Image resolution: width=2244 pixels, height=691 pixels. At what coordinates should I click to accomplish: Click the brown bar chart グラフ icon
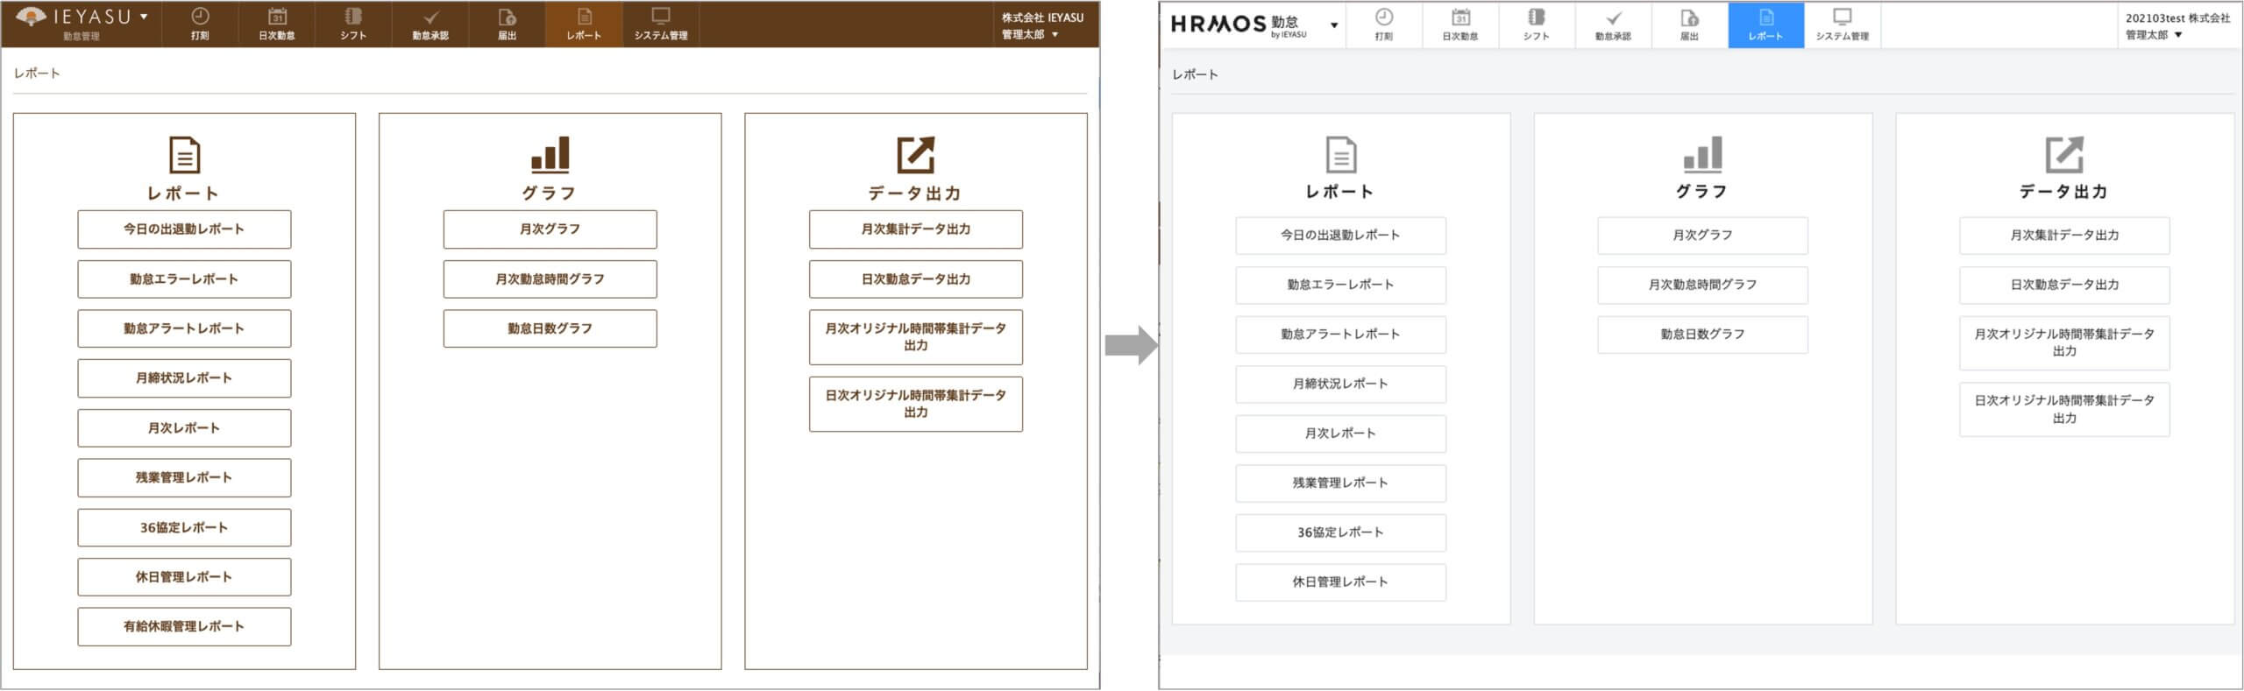pyautogui.click(x=550, y=155)
